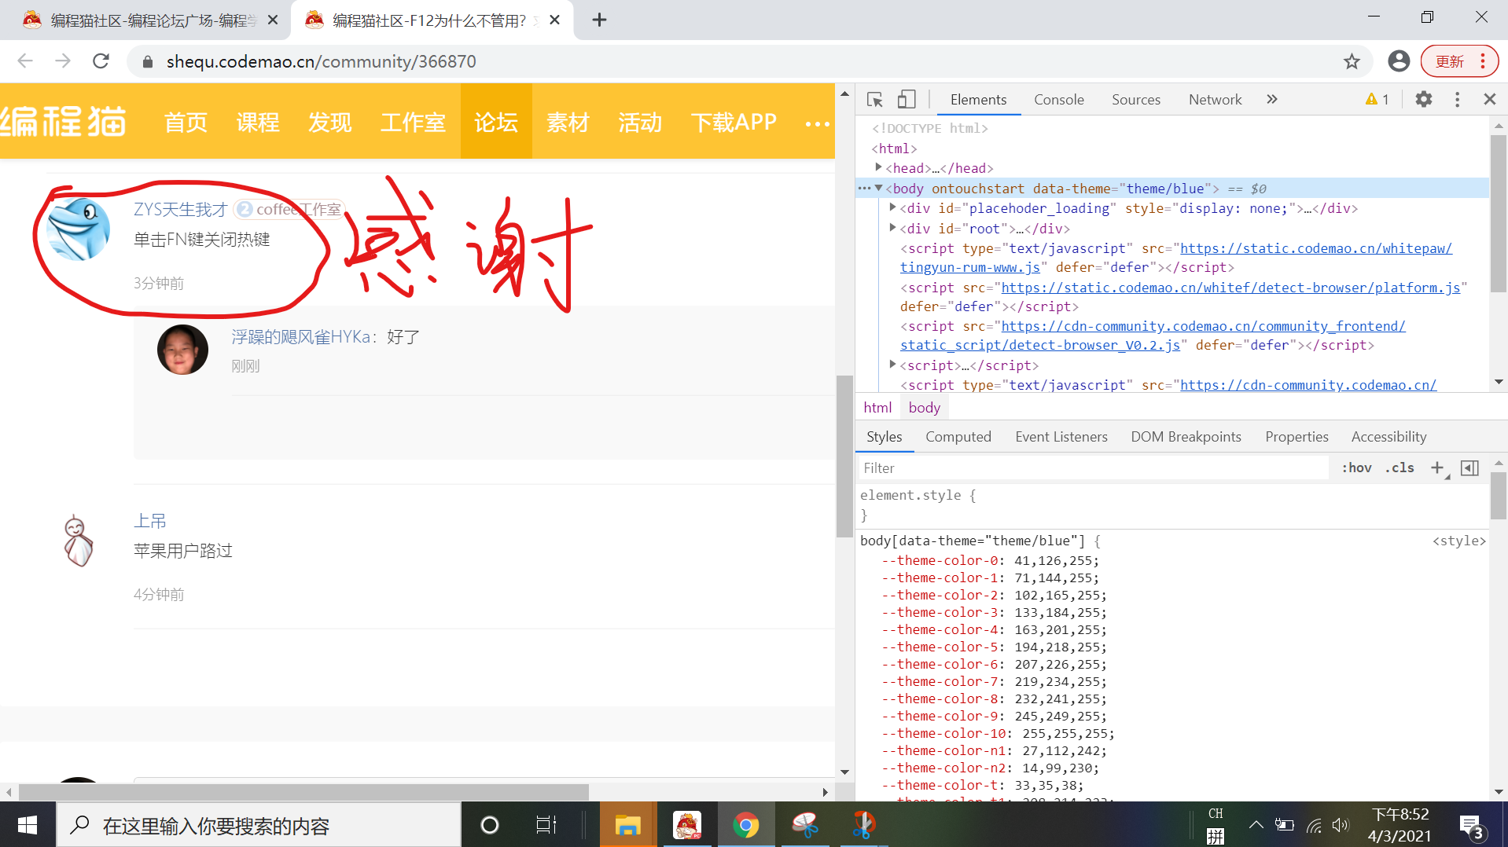Switch to the Sources tab
Screen dimensions: 1508x847
tap(1135, 100)
